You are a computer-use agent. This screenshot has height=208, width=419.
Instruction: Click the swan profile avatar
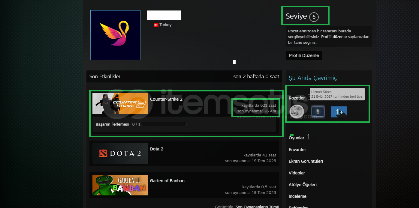tap(115, 35)
